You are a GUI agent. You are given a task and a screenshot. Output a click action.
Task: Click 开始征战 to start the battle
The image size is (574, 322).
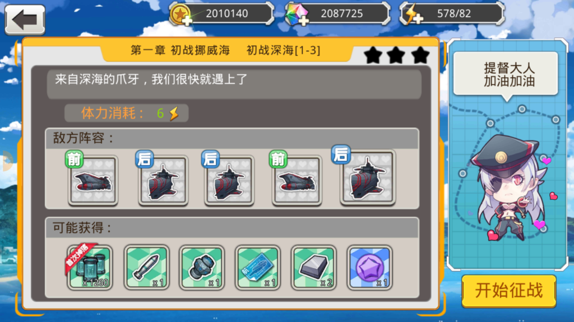(509, 291)
